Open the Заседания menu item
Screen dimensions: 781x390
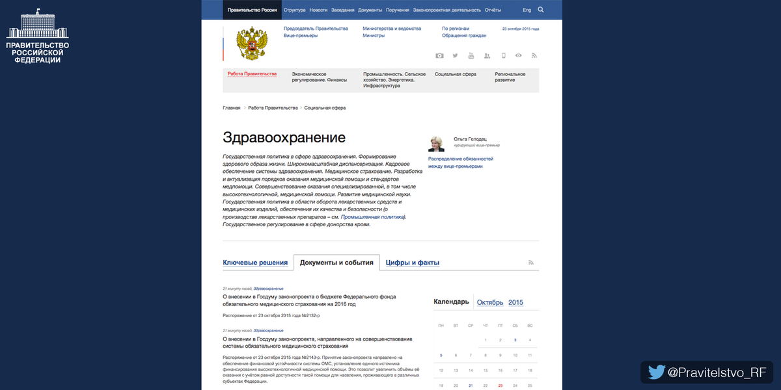pyautogui.click(x=343, y=10)
